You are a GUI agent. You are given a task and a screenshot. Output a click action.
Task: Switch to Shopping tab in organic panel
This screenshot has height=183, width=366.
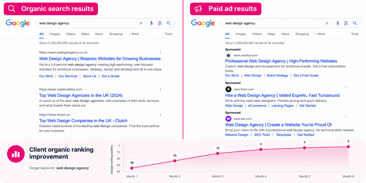[x=116, y=34]
